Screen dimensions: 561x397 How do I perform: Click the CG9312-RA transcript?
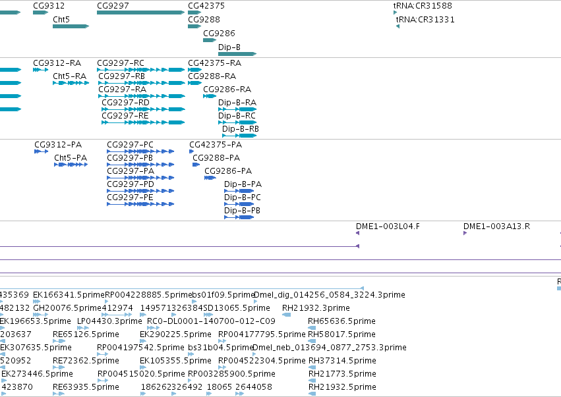[40, 70]
